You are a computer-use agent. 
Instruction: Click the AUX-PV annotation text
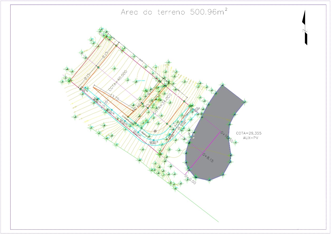point(251,138)
